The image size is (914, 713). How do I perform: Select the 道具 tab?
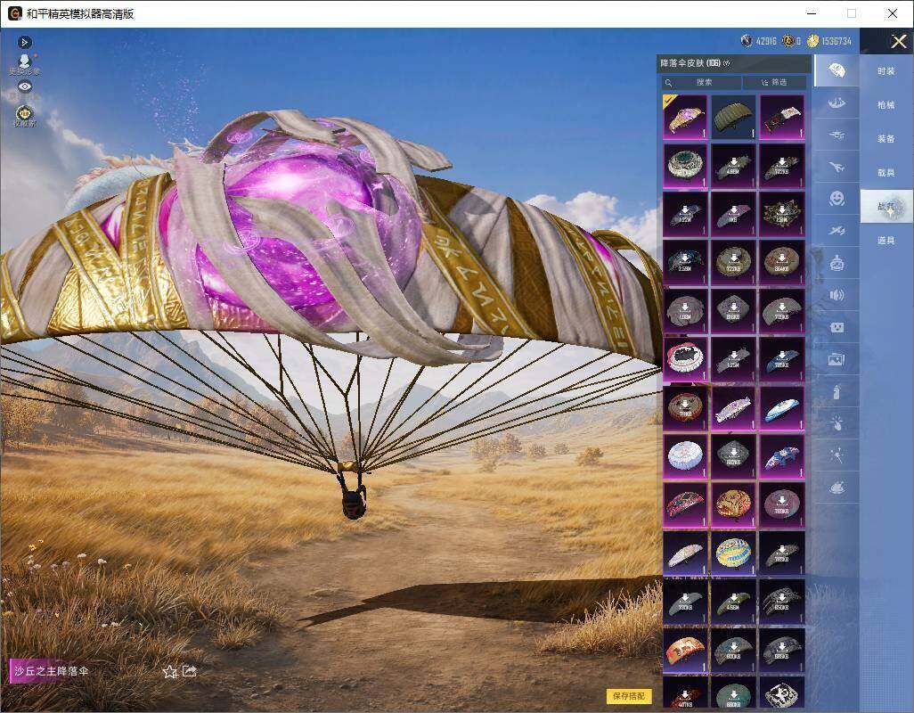pos(886,241)
